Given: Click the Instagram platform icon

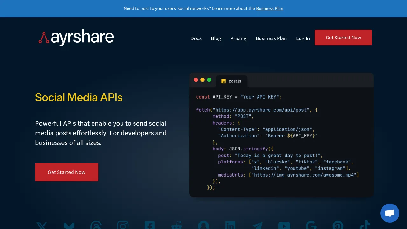Looking at the screenshot, I should (123, 225).
